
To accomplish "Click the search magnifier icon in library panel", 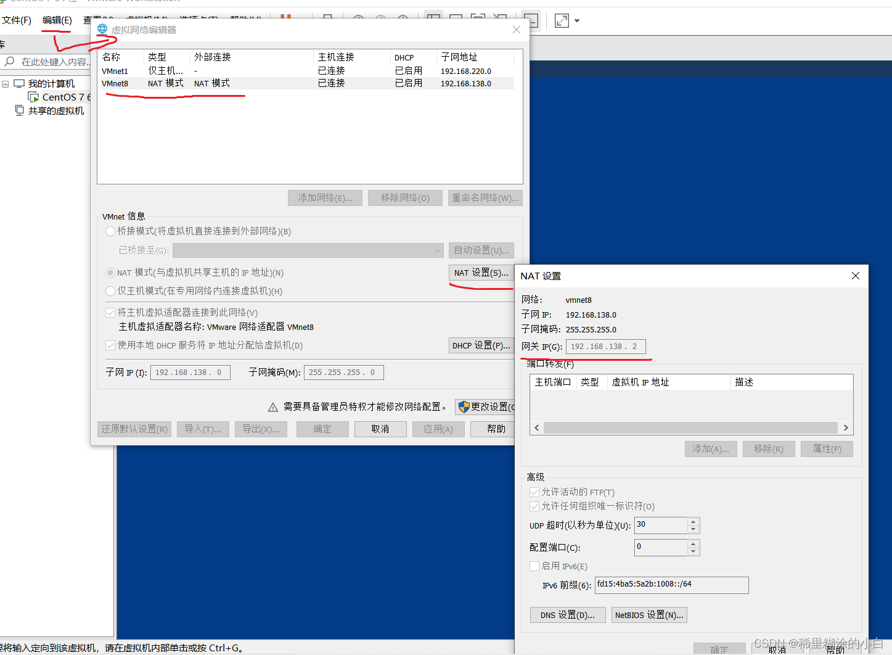I will [x=9, y=62].
